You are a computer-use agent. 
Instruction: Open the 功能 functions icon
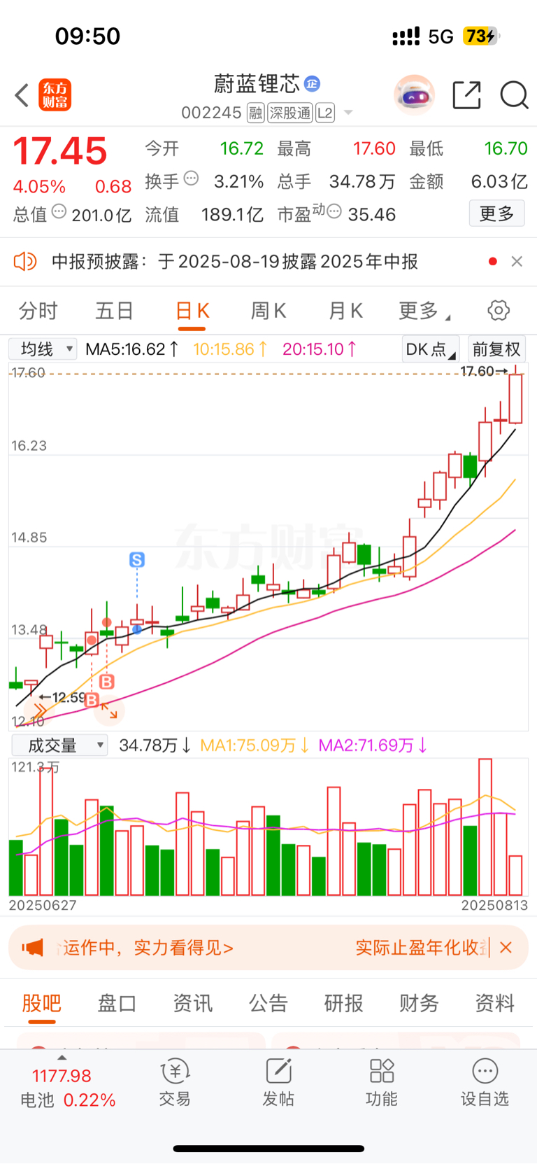pyautogui.click(x=382, y=1083)
